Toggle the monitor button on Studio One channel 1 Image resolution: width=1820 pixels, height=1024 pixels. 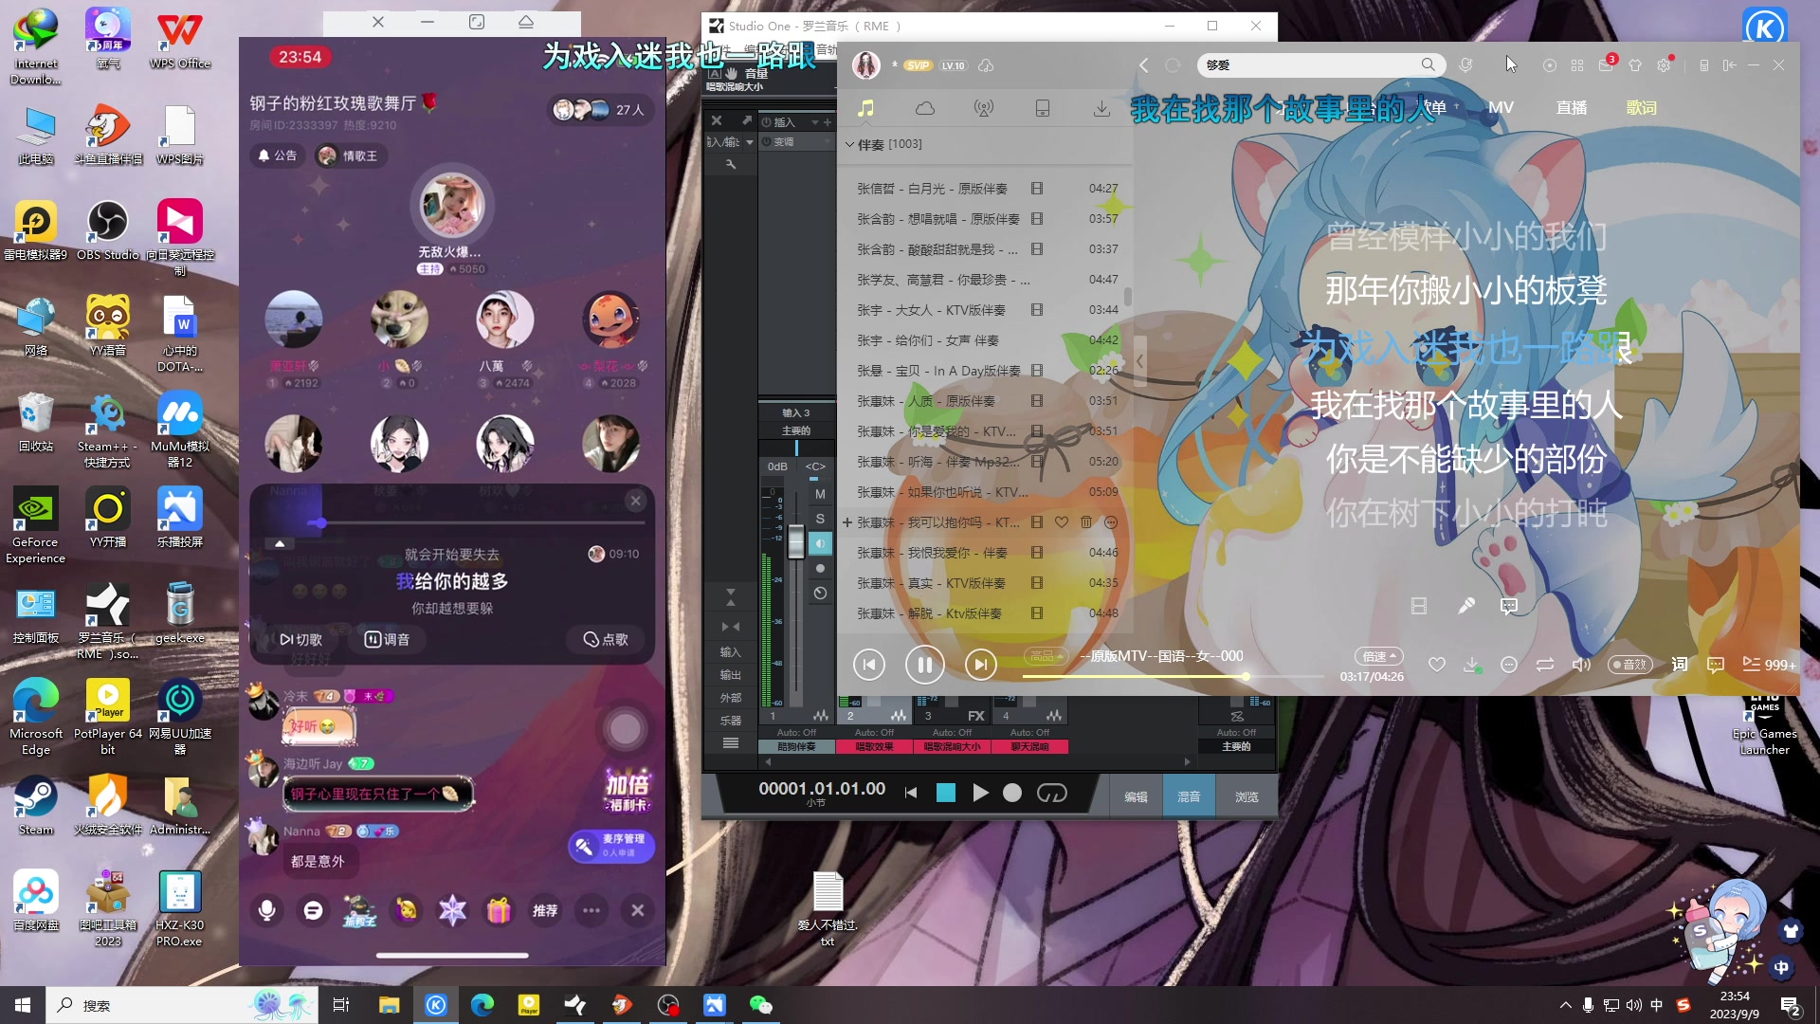[820, 543]
